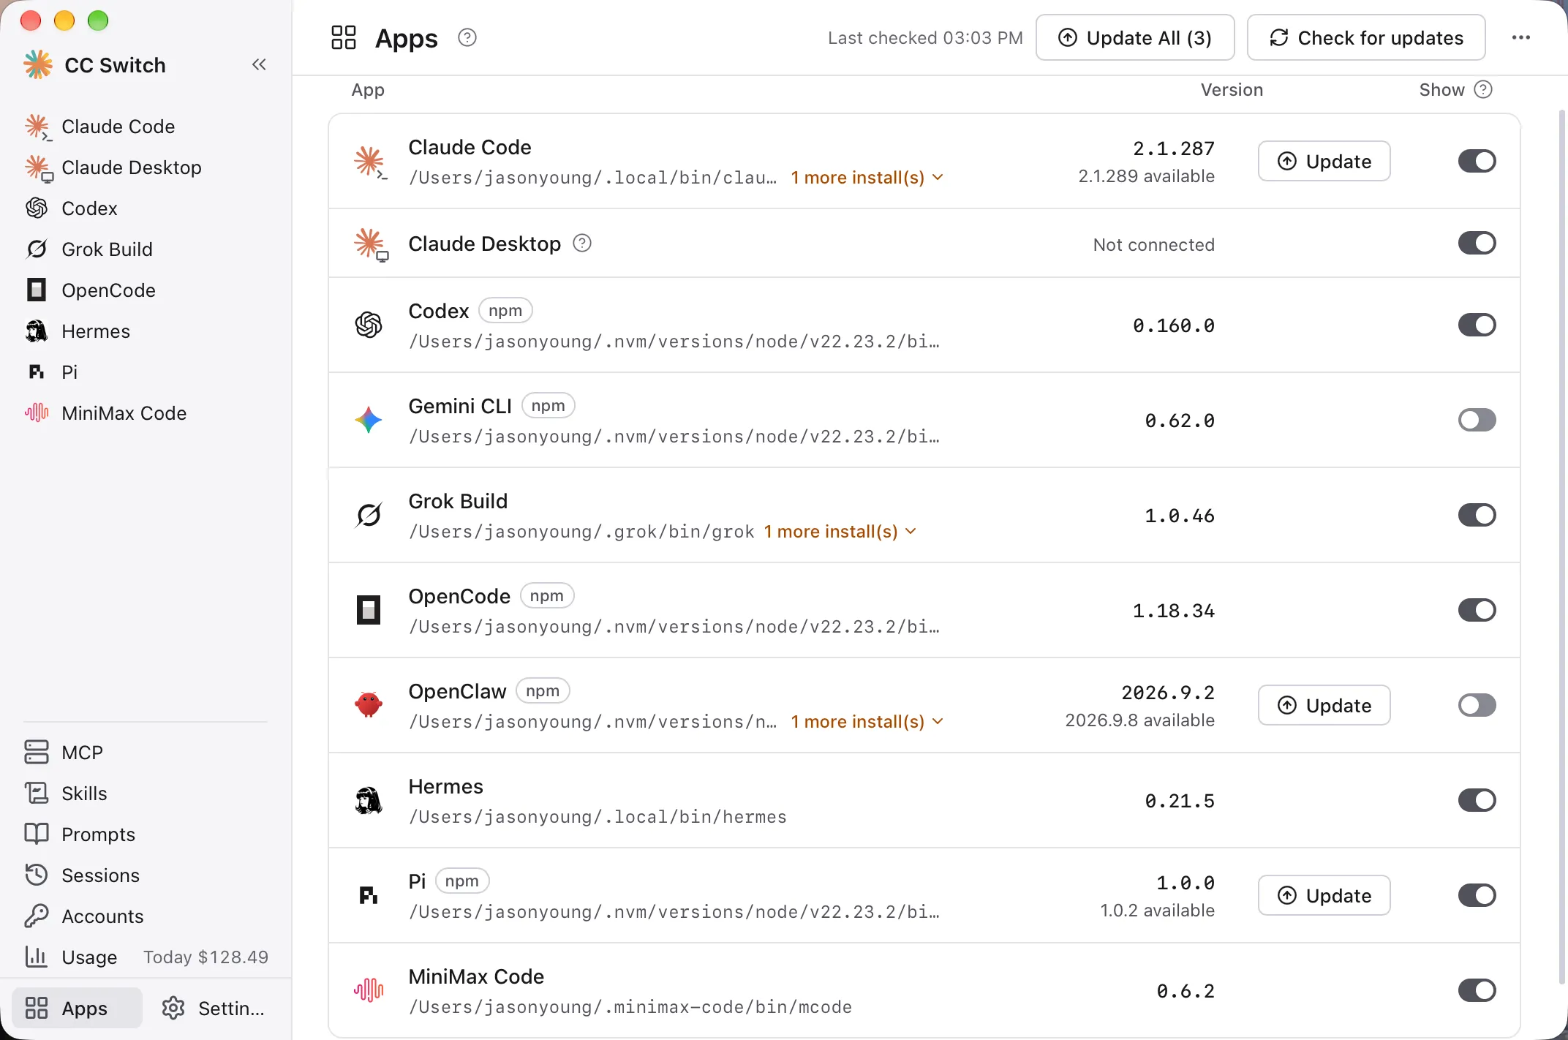Go to MCP section in sidebar

pos(145,753)
